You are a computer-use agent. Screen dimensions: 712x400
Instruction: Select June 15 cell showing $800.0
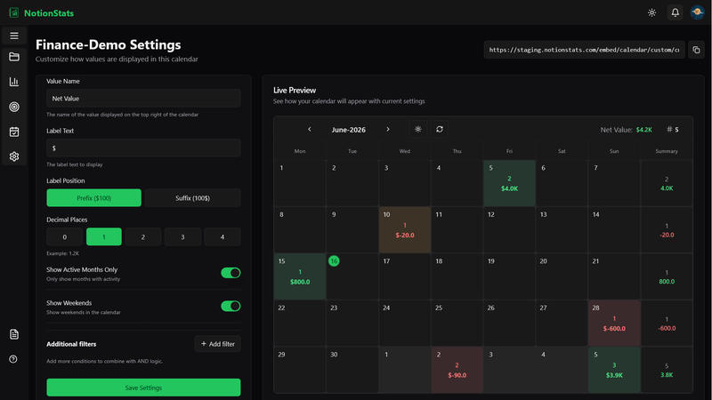300,276
